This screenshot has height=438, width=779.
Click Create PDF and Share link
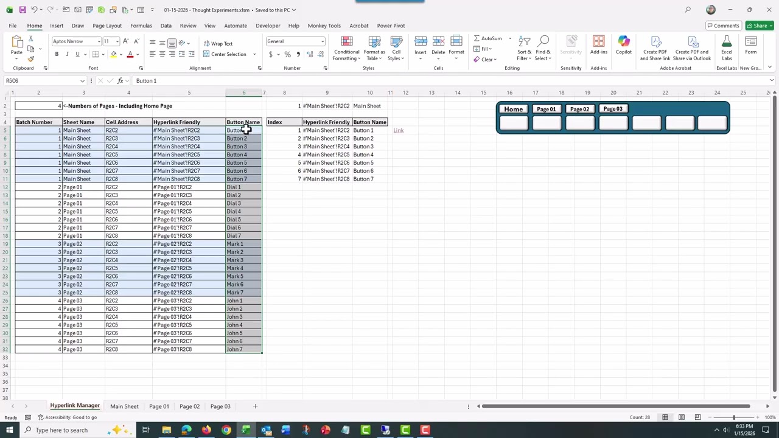click(655, 49)
